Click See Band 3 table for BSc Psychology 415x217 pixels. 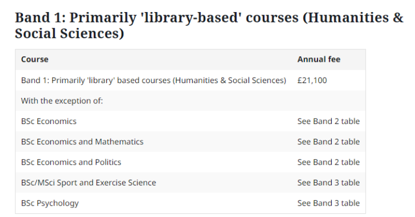click(328, 203)
